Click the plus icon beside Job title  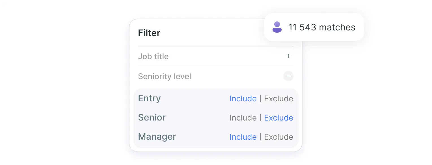(289, 56)
